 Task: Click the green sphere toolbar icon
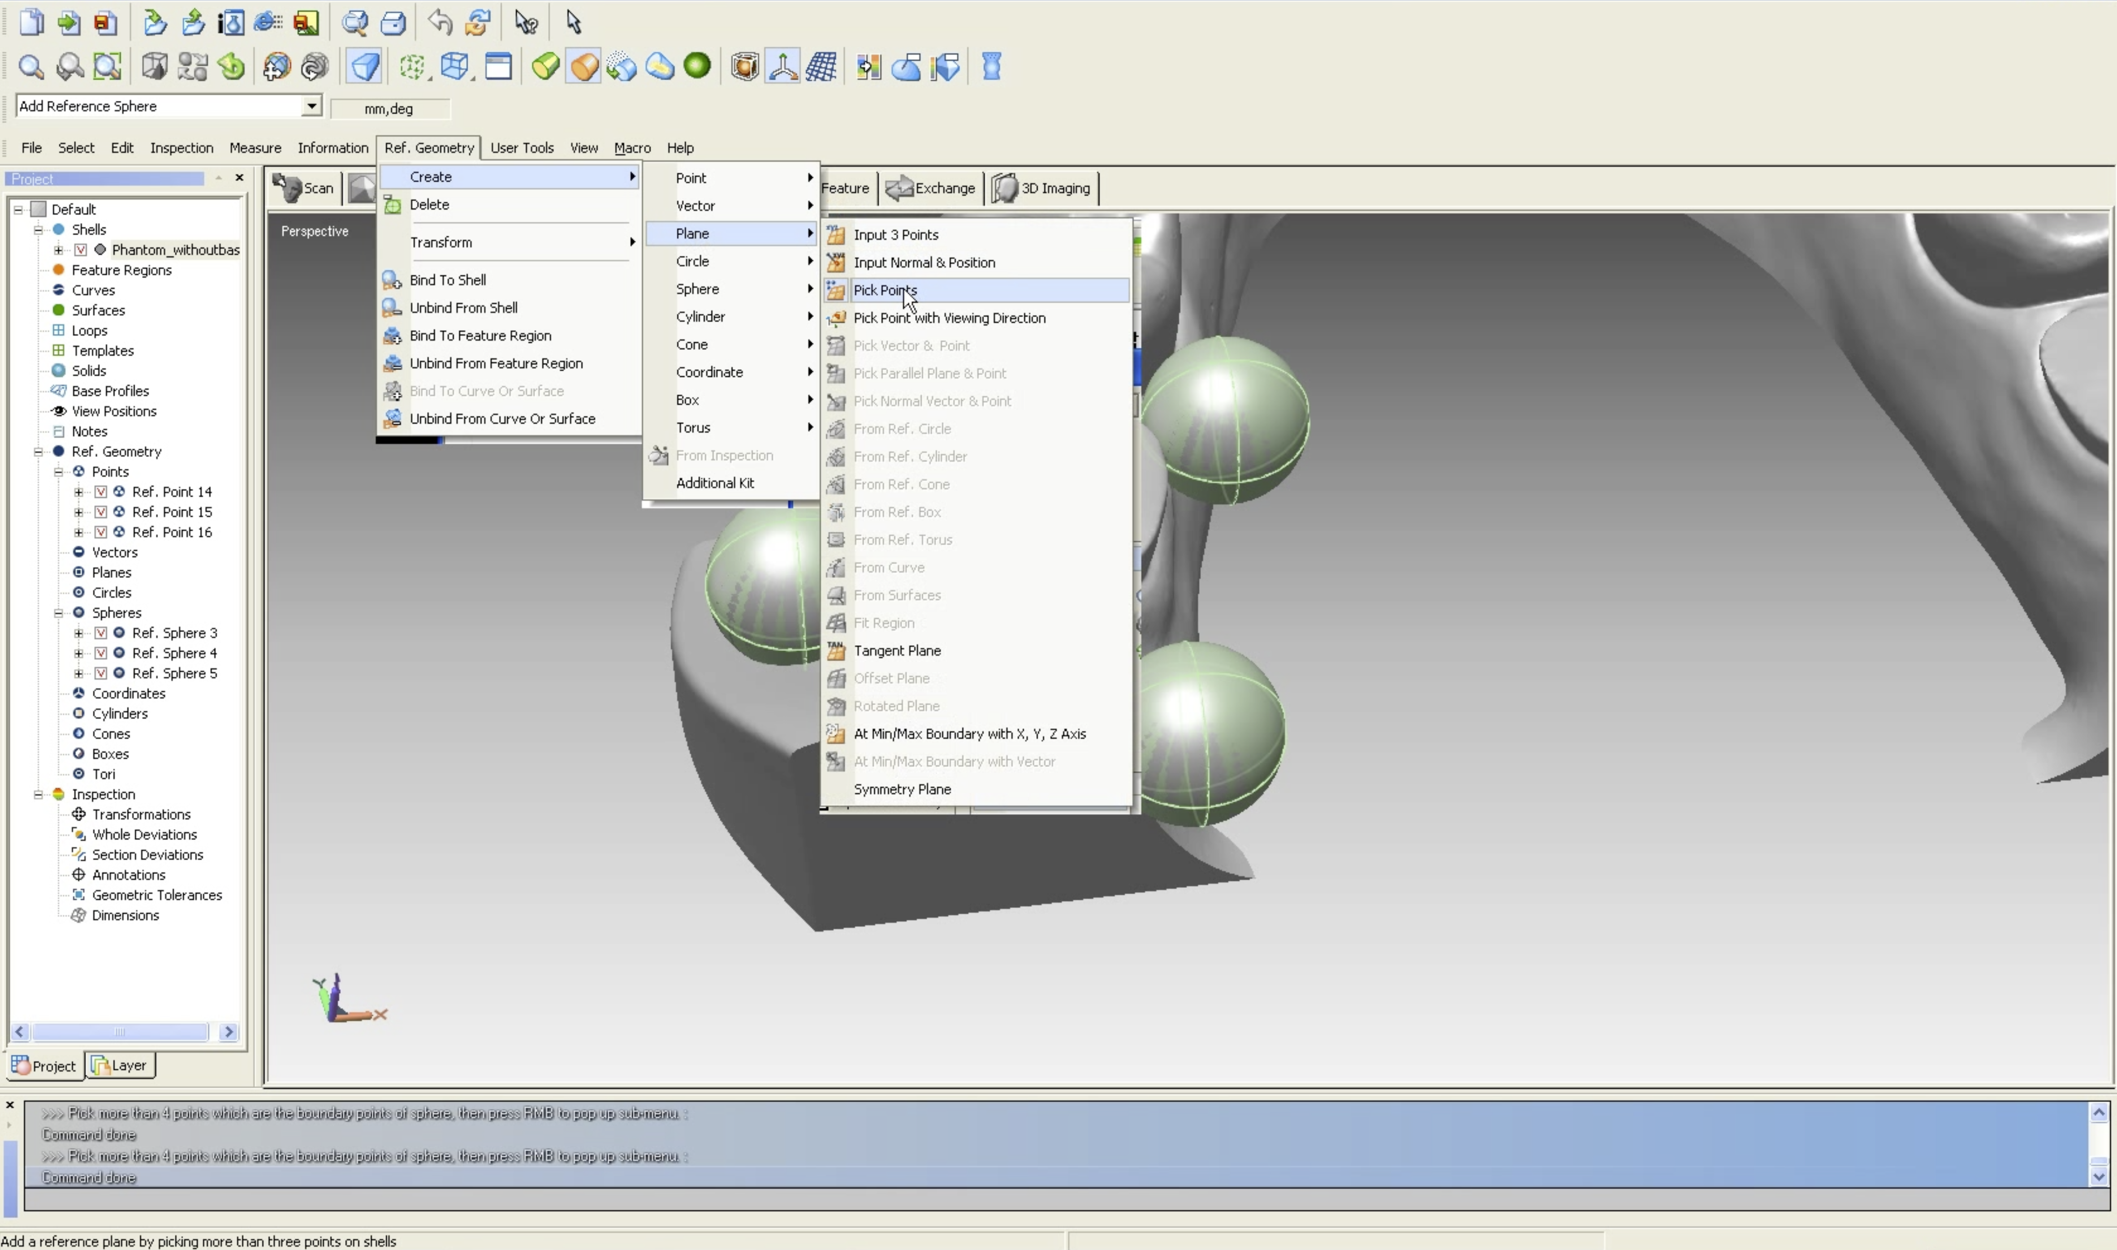(x=697, y=66)
